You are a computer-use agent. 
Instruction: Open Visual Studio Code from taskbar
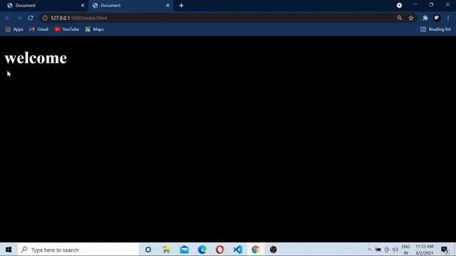click(x=237, y=250)
